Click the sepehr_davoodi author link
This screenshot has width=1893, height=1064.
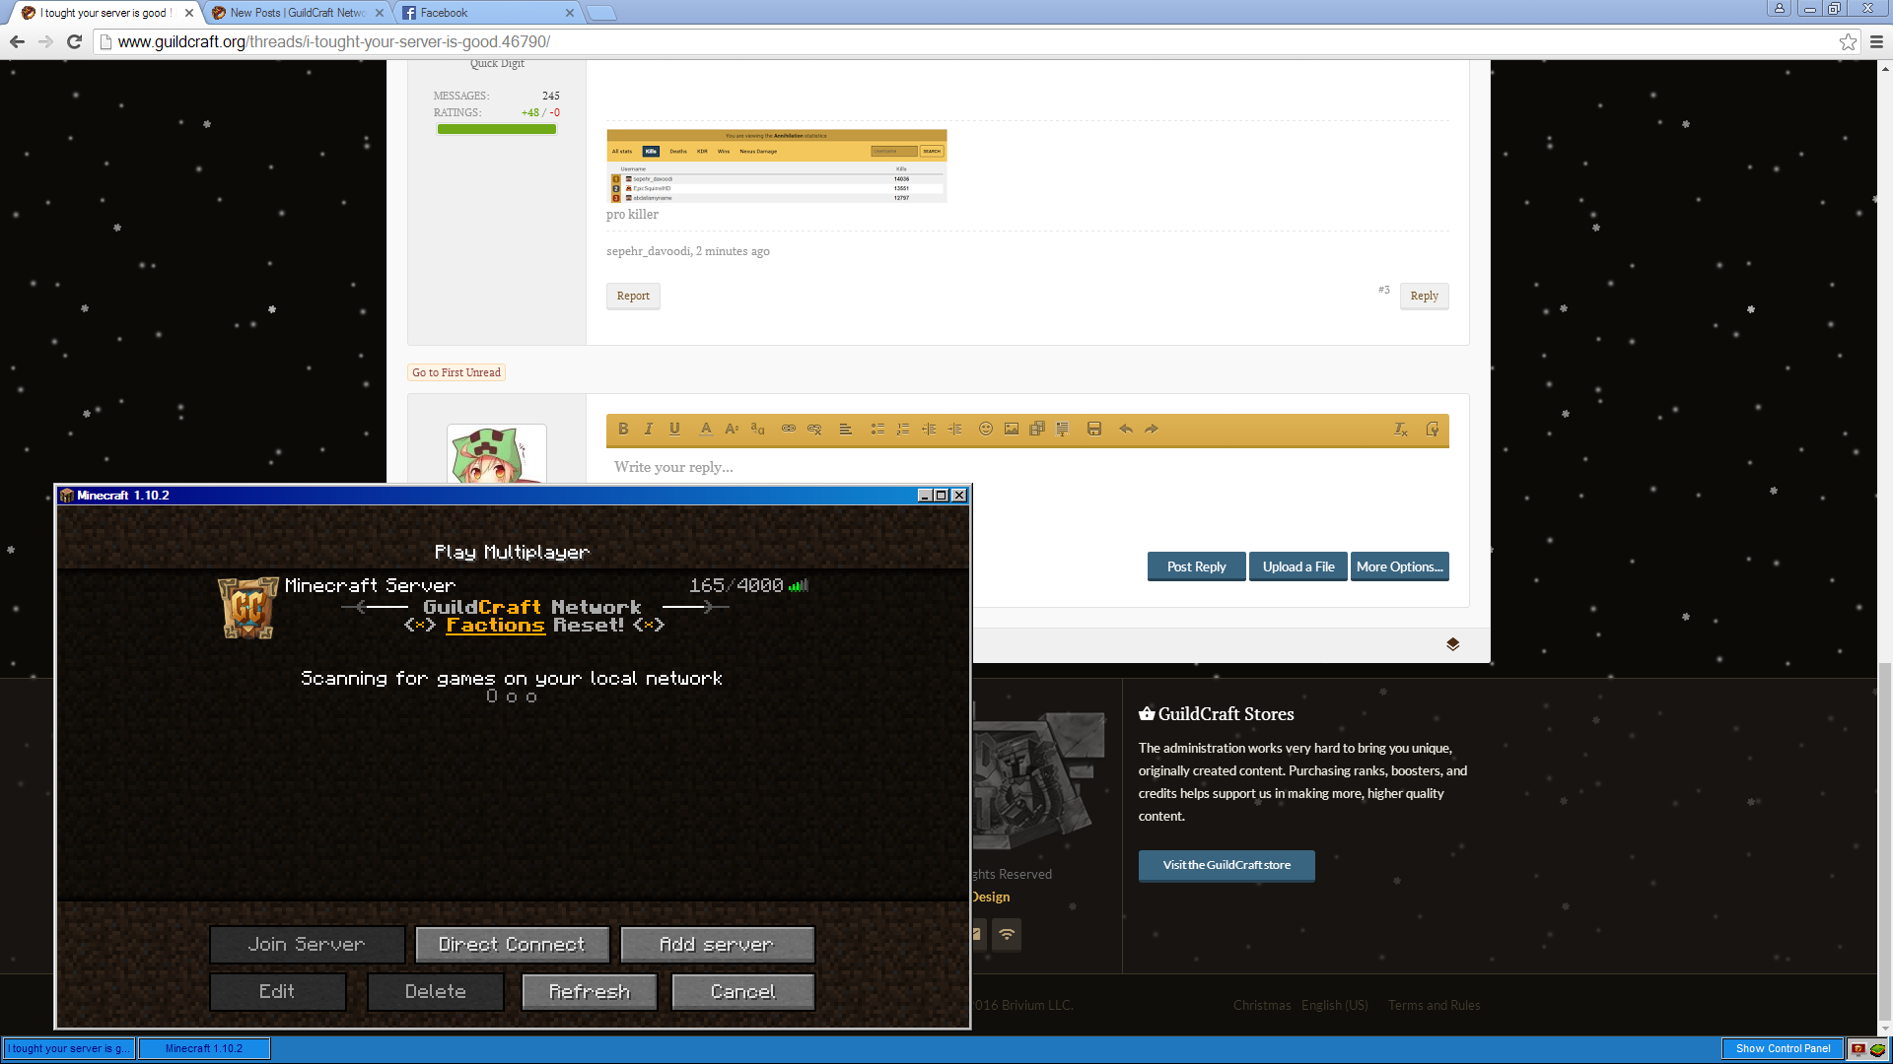[648, 251]
